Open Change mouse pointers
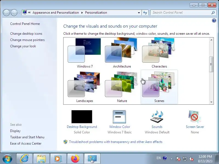 click(27, 40)
